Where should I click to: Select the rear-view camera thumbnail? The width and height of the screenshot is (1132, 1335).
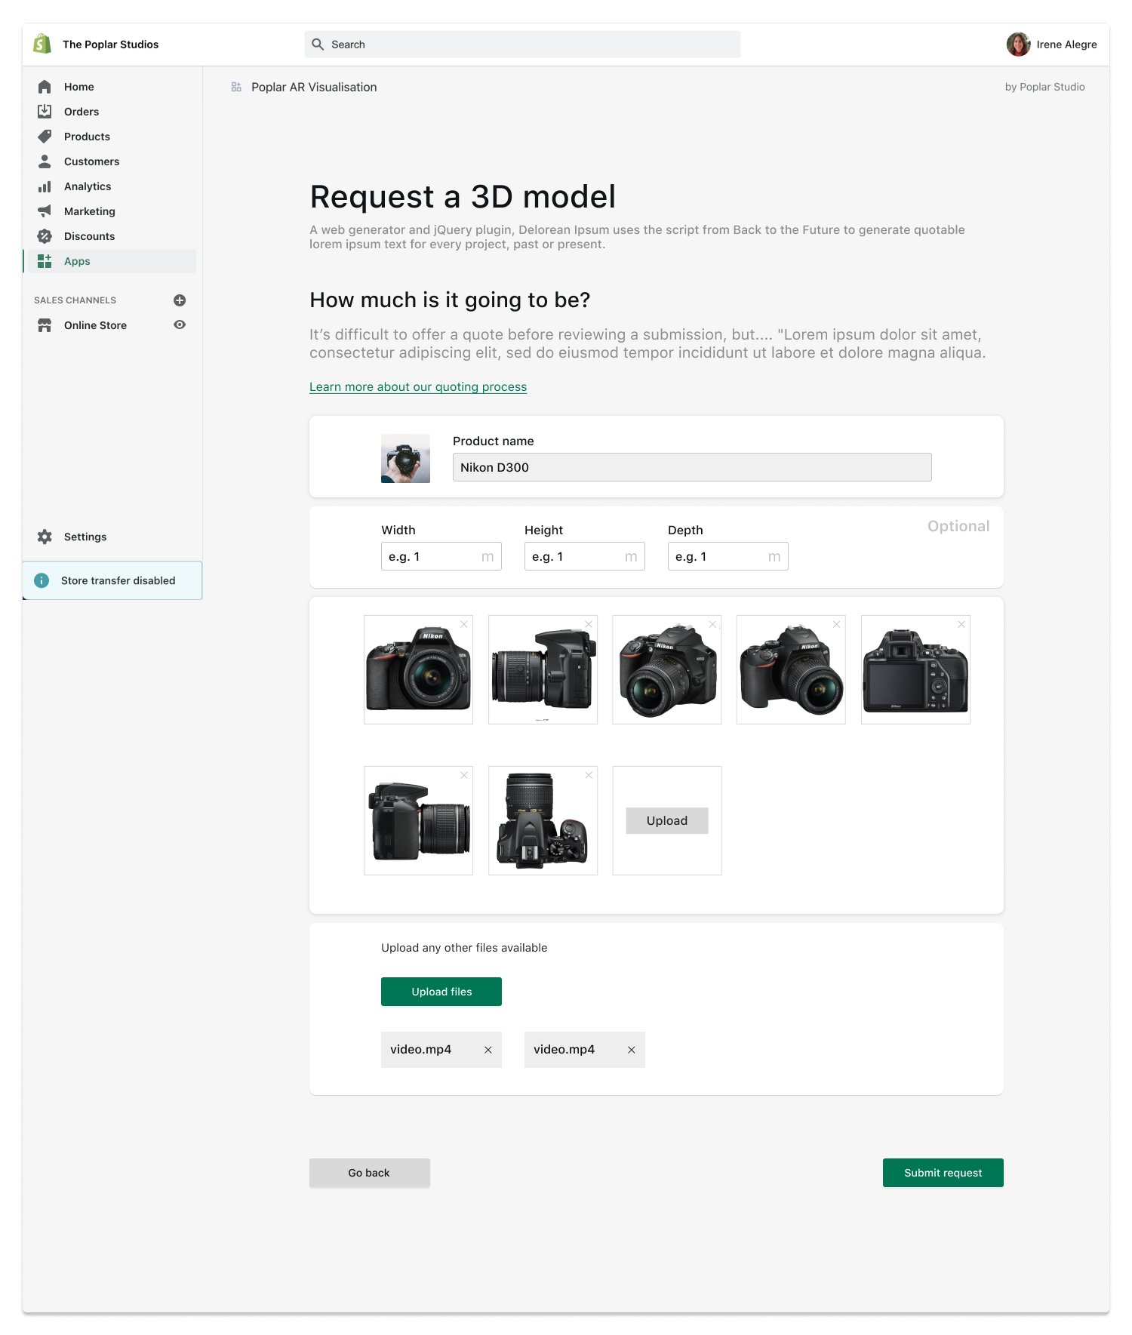[x=915, y=670]
